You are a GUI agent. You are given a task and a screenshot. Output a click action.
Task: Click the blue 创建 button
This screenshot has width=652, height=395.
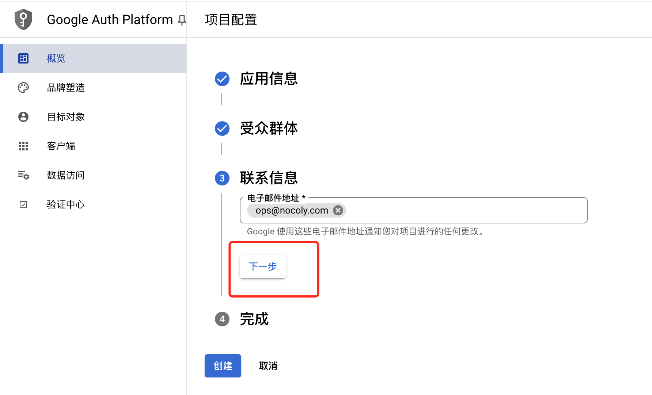(x=223, y=366)
